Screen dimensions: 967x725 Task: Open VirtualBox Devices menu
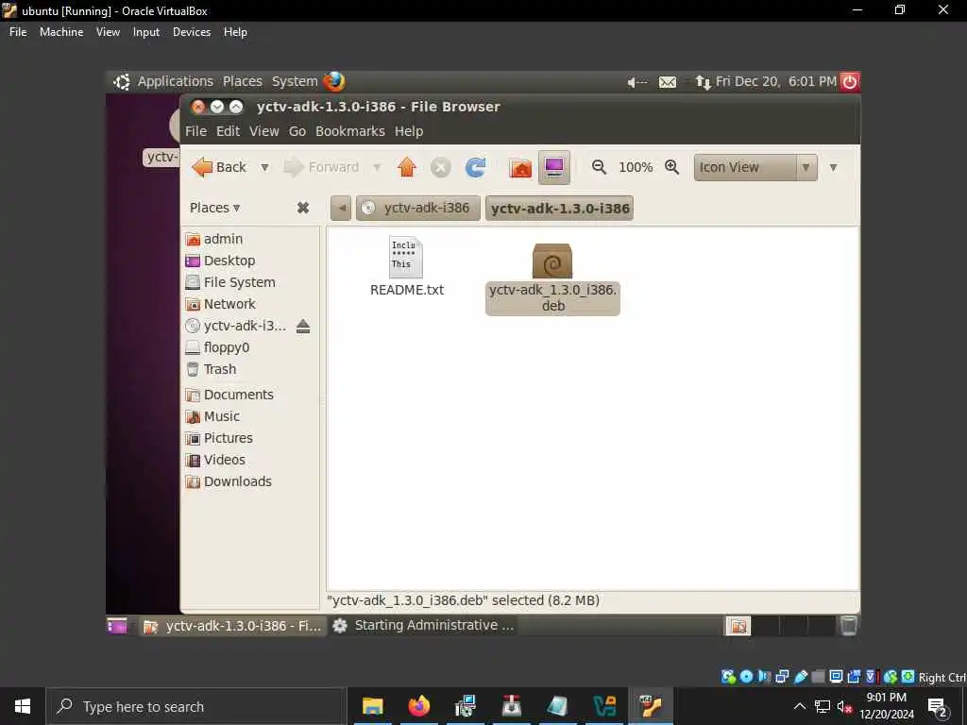191,32
